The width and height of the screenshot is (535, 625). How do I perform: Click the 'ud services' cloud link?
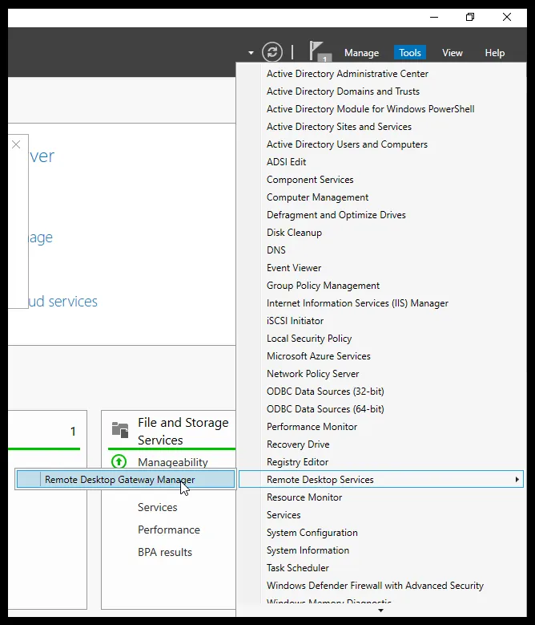[x=62, y=302]
